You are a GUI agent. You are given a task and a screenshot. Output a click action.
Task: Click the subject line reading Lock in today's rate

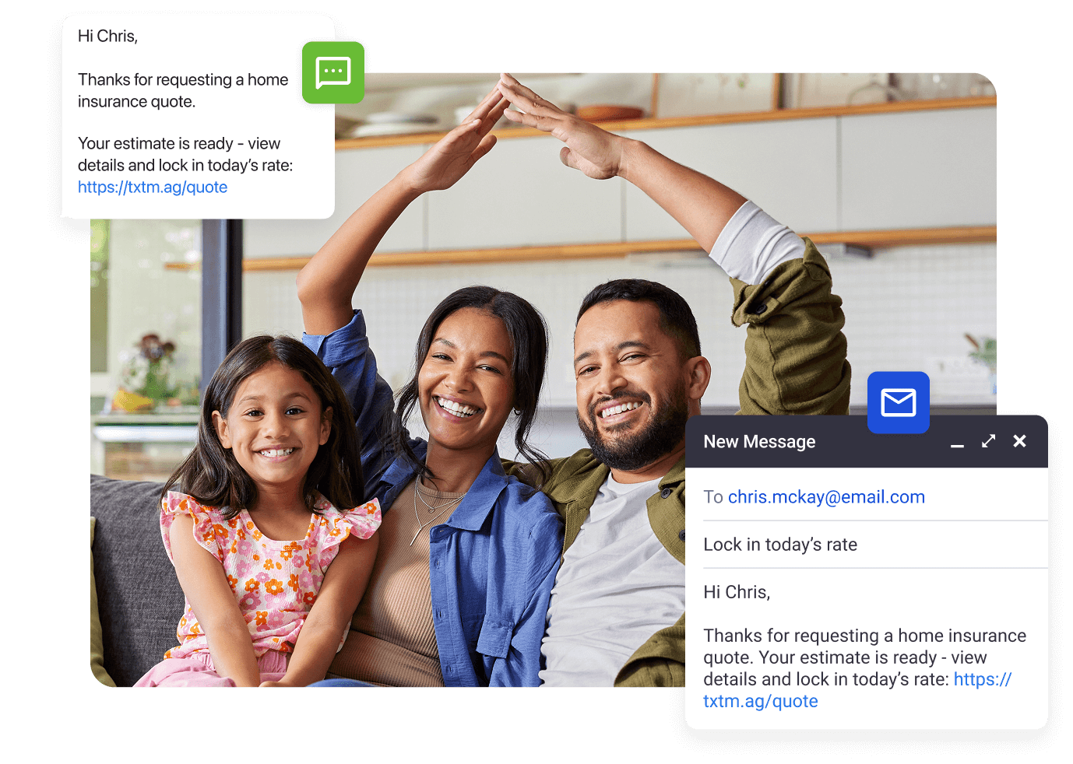pos(780,544)
